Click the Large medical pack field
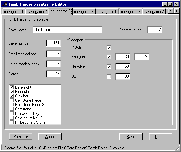Screen dimensions: 181x152 (53, 64)
